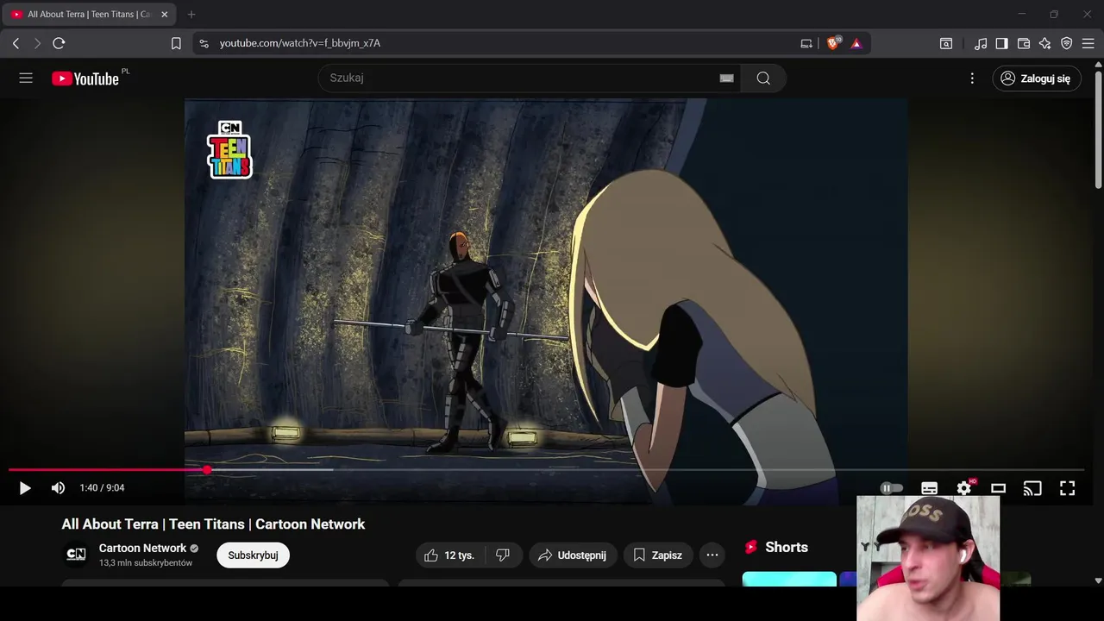Enter full screen mode
The height and width of the screenshot is (621, 1104).
tap(1067, 488)
